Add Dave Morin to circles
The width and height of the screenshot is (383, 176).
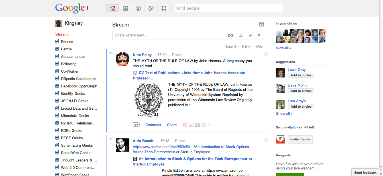click(x=301, y=91)
